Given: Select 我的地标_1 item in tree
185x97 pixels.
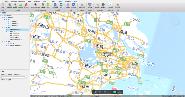Looking at the screenshot, I should click(x=15, y=24).
